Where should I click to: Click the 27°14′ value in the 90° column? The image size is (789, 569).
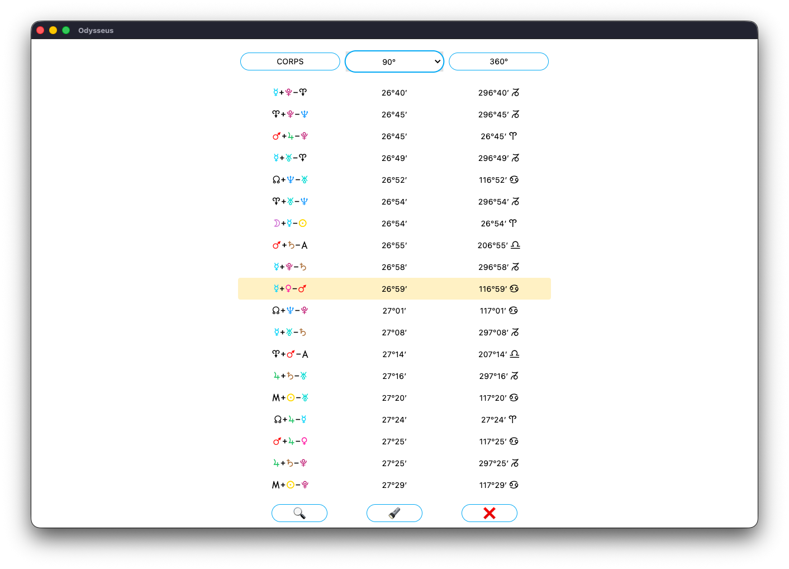coord(394,354)
